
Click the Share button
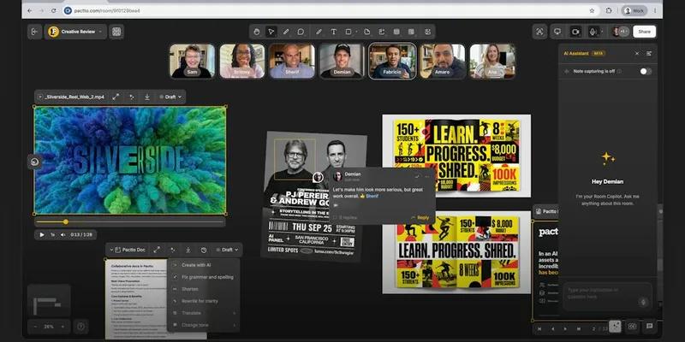[x=644, y=32]
